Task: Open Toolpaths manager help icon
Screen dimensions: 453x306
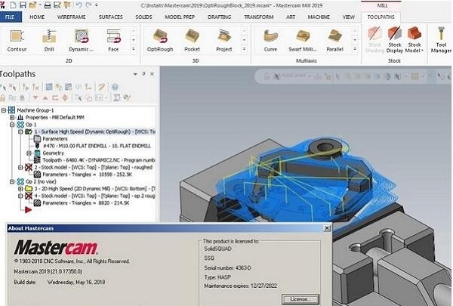Action: pyautogui.click(x=115, y=87)
